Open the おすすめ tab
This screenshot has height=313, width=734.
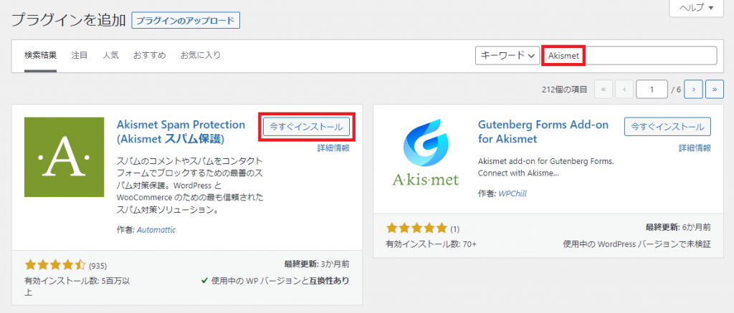149,55
